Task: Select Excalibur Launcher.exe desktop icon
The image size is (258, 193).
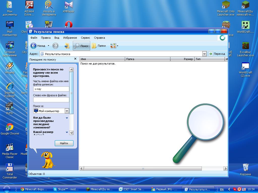Action: pos(245,49)
